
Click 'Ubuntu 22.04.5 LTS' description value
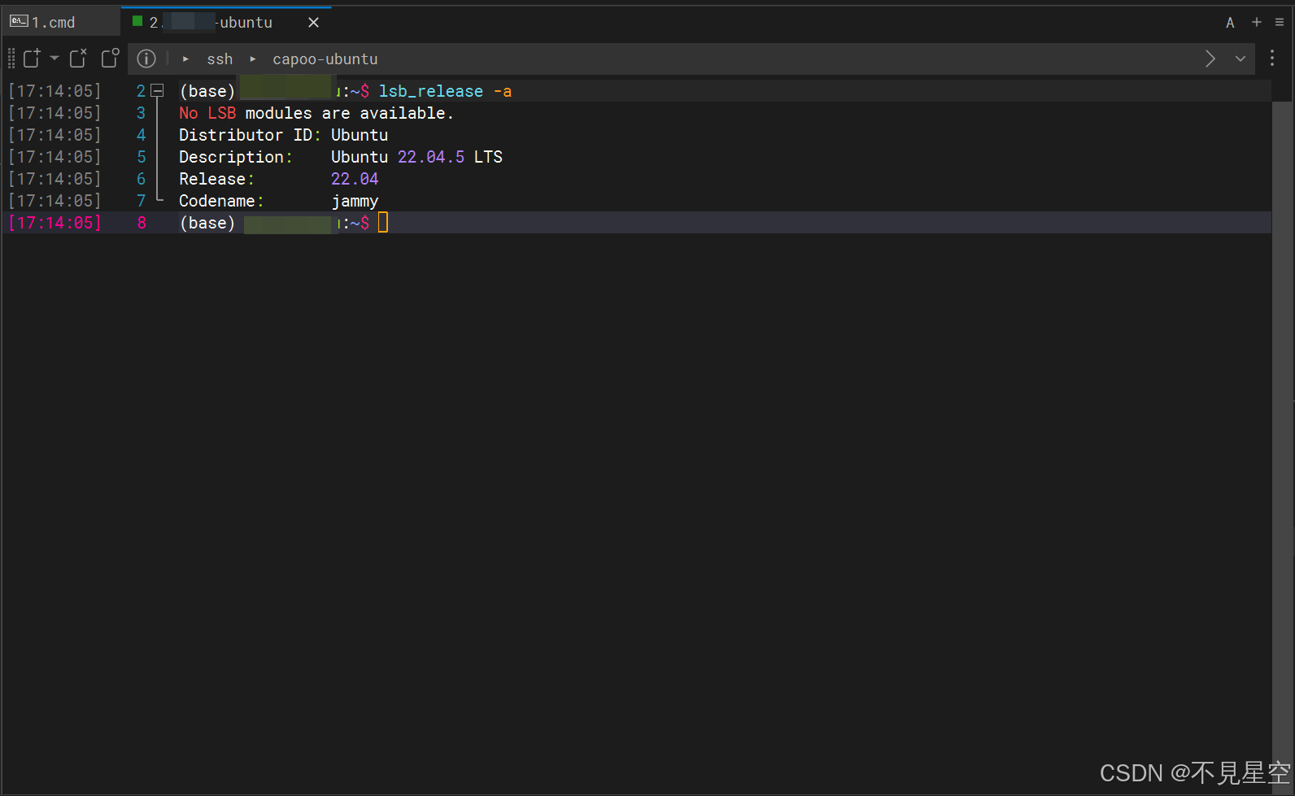(x=416, y=157)
